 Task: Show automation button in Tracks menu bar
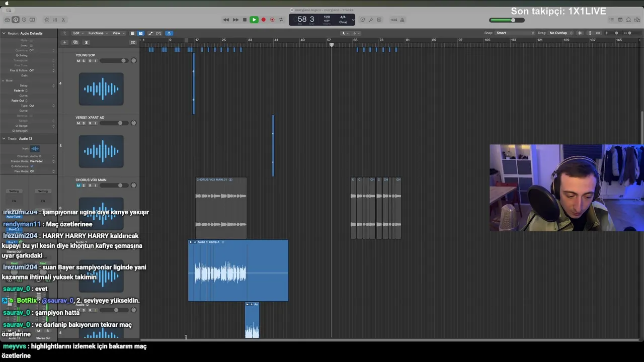(x=150, y=33)
